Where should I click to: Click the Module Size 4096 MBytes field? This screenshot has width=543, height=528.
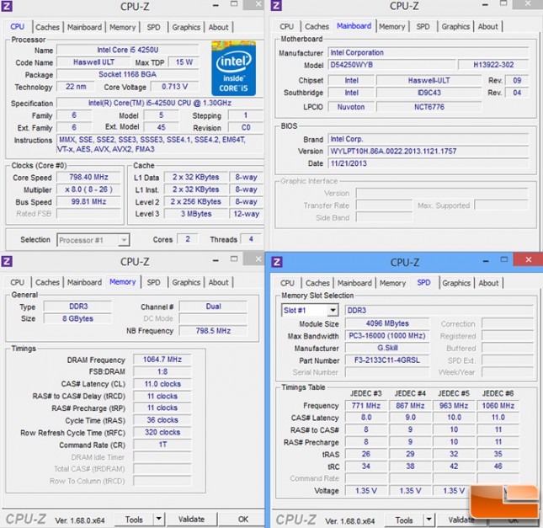[386, 323]
